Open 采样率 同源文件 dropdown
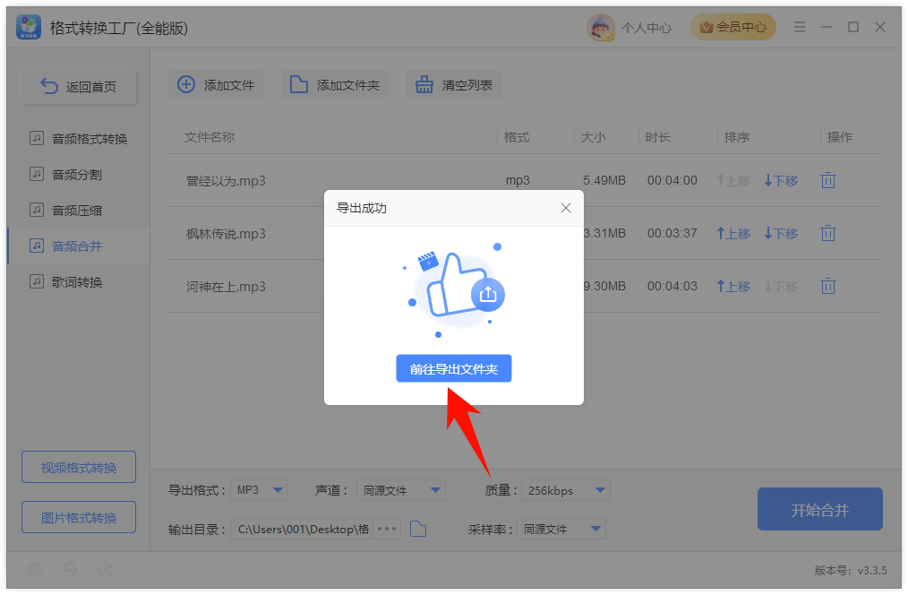Screen dimensions: 908x595 pos(561,529)
